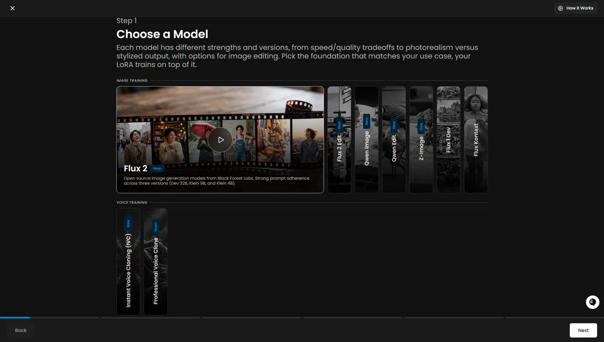
Task: Click the Back button
Action: 21,330
